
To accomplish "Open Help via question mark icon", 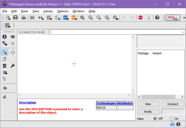I will coord(157,18).
